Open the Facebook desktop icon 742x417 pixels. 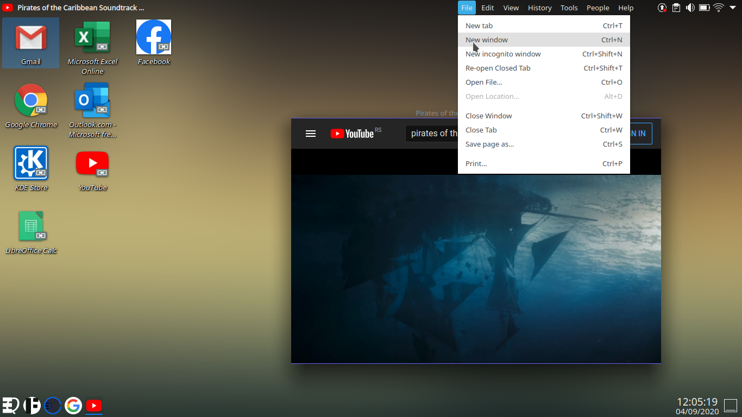[154, 43]
